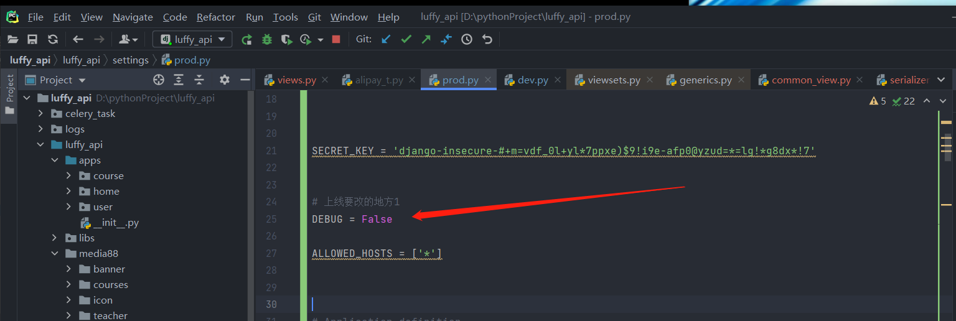The height and width of the screenshot is (321, 956).
Task: Stop the process with red square icon
Action: tap(336, 39)
